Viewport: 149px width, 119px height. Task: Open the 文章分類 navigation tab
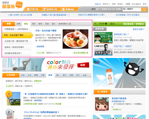(32, 9)
